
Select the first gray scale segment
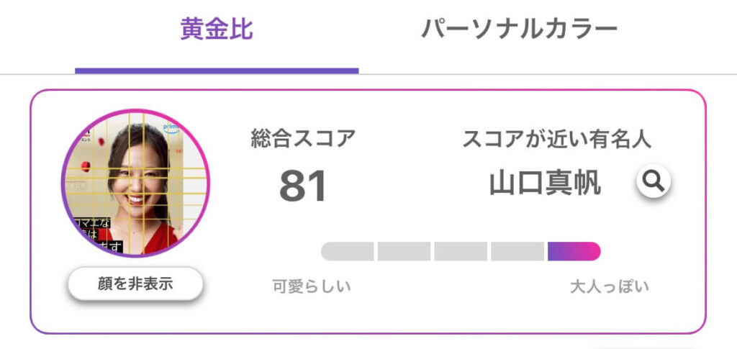tap(348, 251)
